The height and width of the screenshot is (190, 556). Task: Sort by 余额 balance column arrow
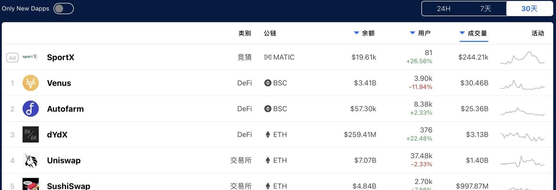tap(356, 33)
